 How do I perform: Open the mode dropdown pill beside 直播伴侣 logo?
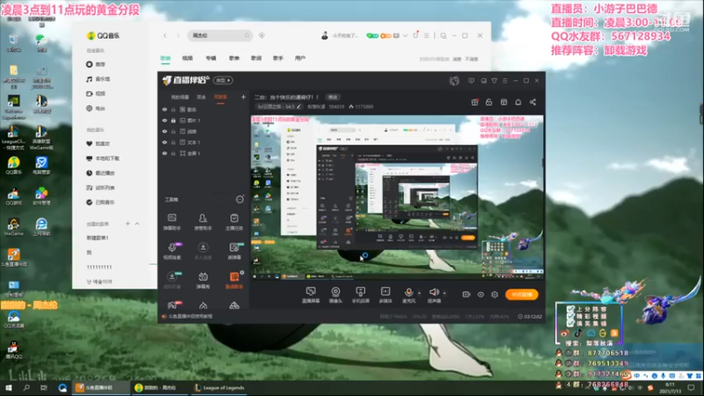(224, 80)
